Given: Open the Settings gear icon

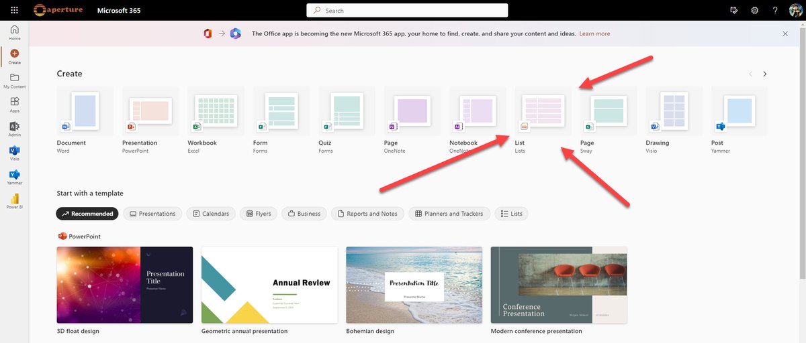Looking at the screenshot, I should (x=754, y=11).
